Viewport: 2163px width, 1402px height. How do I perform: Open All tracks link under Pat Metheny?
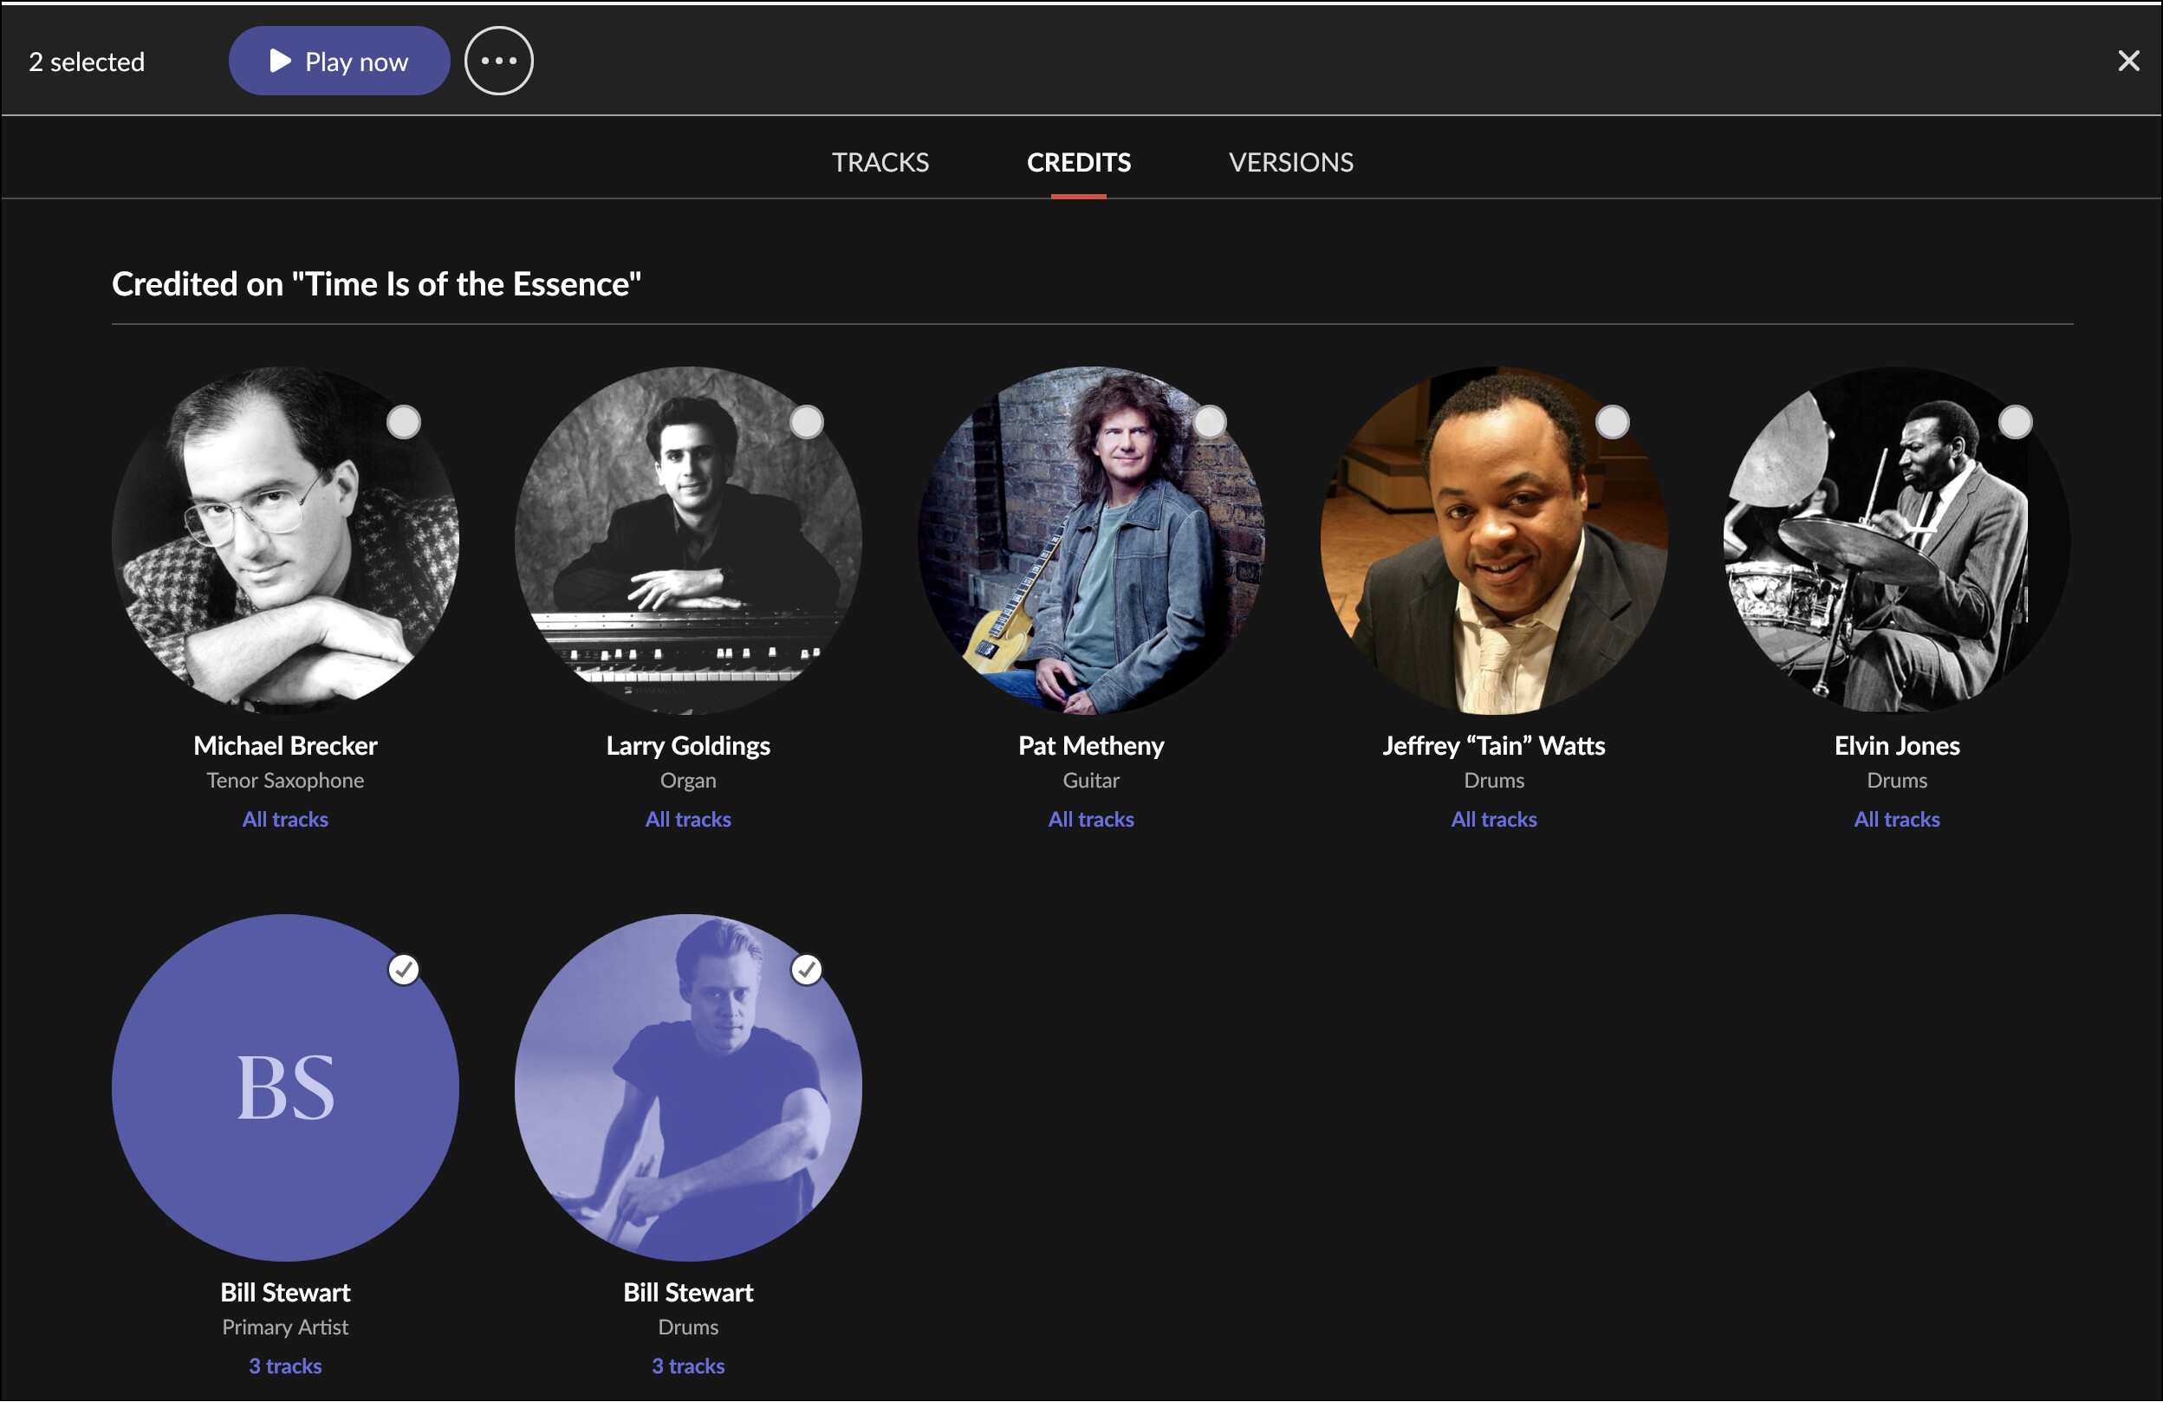pos(1090,819)
